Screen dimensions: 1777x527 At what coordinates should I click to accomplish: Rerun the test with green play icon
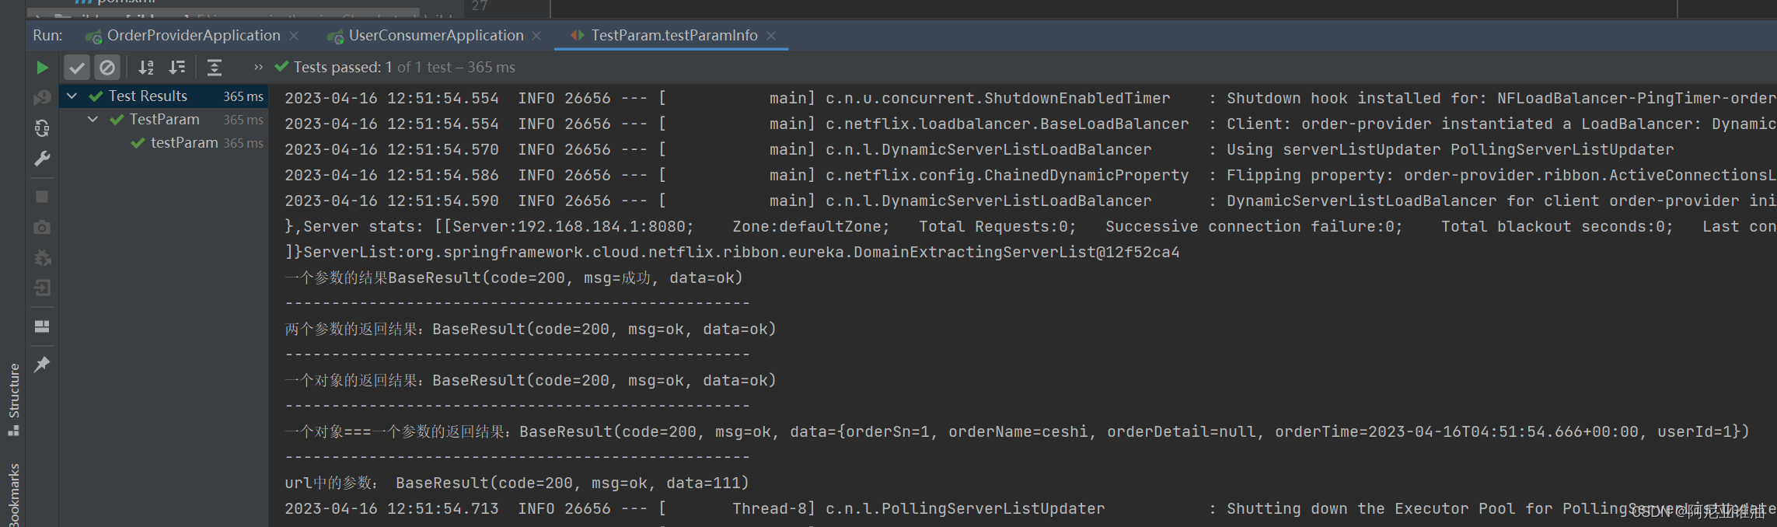click(42, 68)
